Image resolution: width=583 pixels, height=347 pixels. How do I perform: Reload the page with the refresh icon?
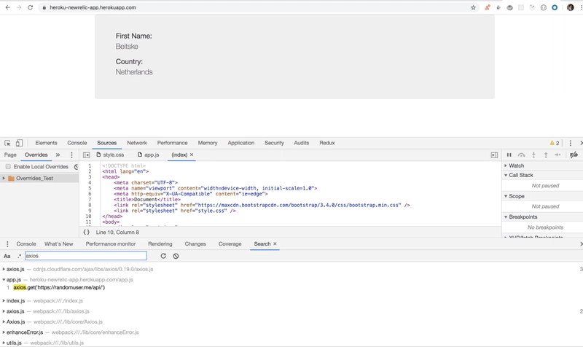pyautogui.click(x=30, y=7)
